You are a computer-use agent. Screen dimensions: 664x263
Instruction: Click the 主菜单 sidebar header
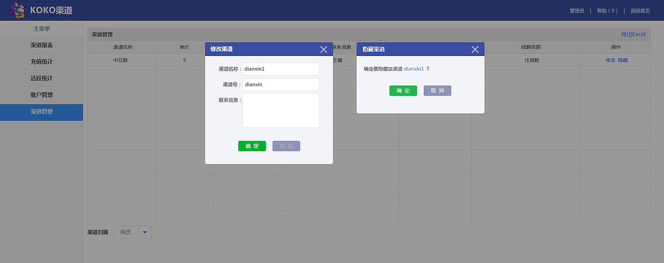[x=41, y=29]
